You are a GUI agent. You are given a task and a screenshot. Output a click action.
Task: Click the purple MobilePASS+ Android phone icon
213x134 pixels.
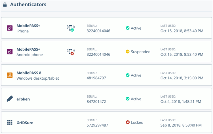10,52
